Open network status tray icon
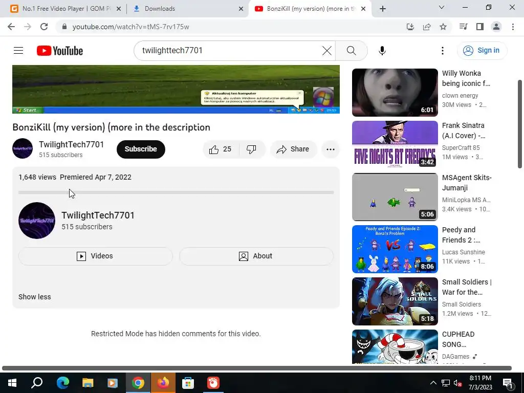This screenshot has height=393, width=524. click(x=446, y=383)
